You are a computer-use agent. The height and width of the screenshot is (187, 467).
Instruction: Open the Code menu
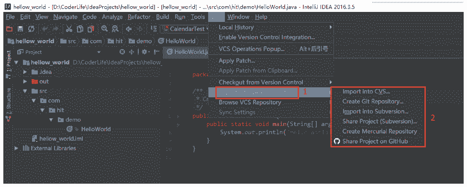[x=89, y=17]
